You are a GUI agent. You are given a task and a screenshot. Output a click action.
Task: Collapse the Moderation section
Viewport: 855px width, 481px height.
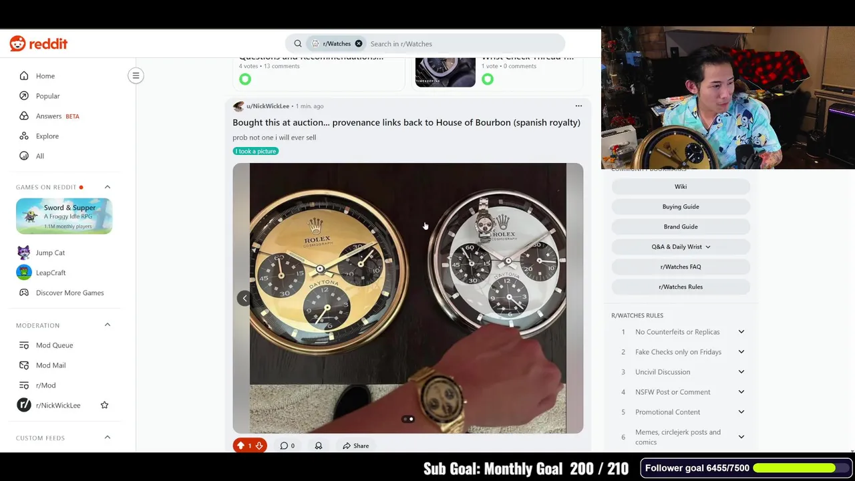[x=107, y=325]
